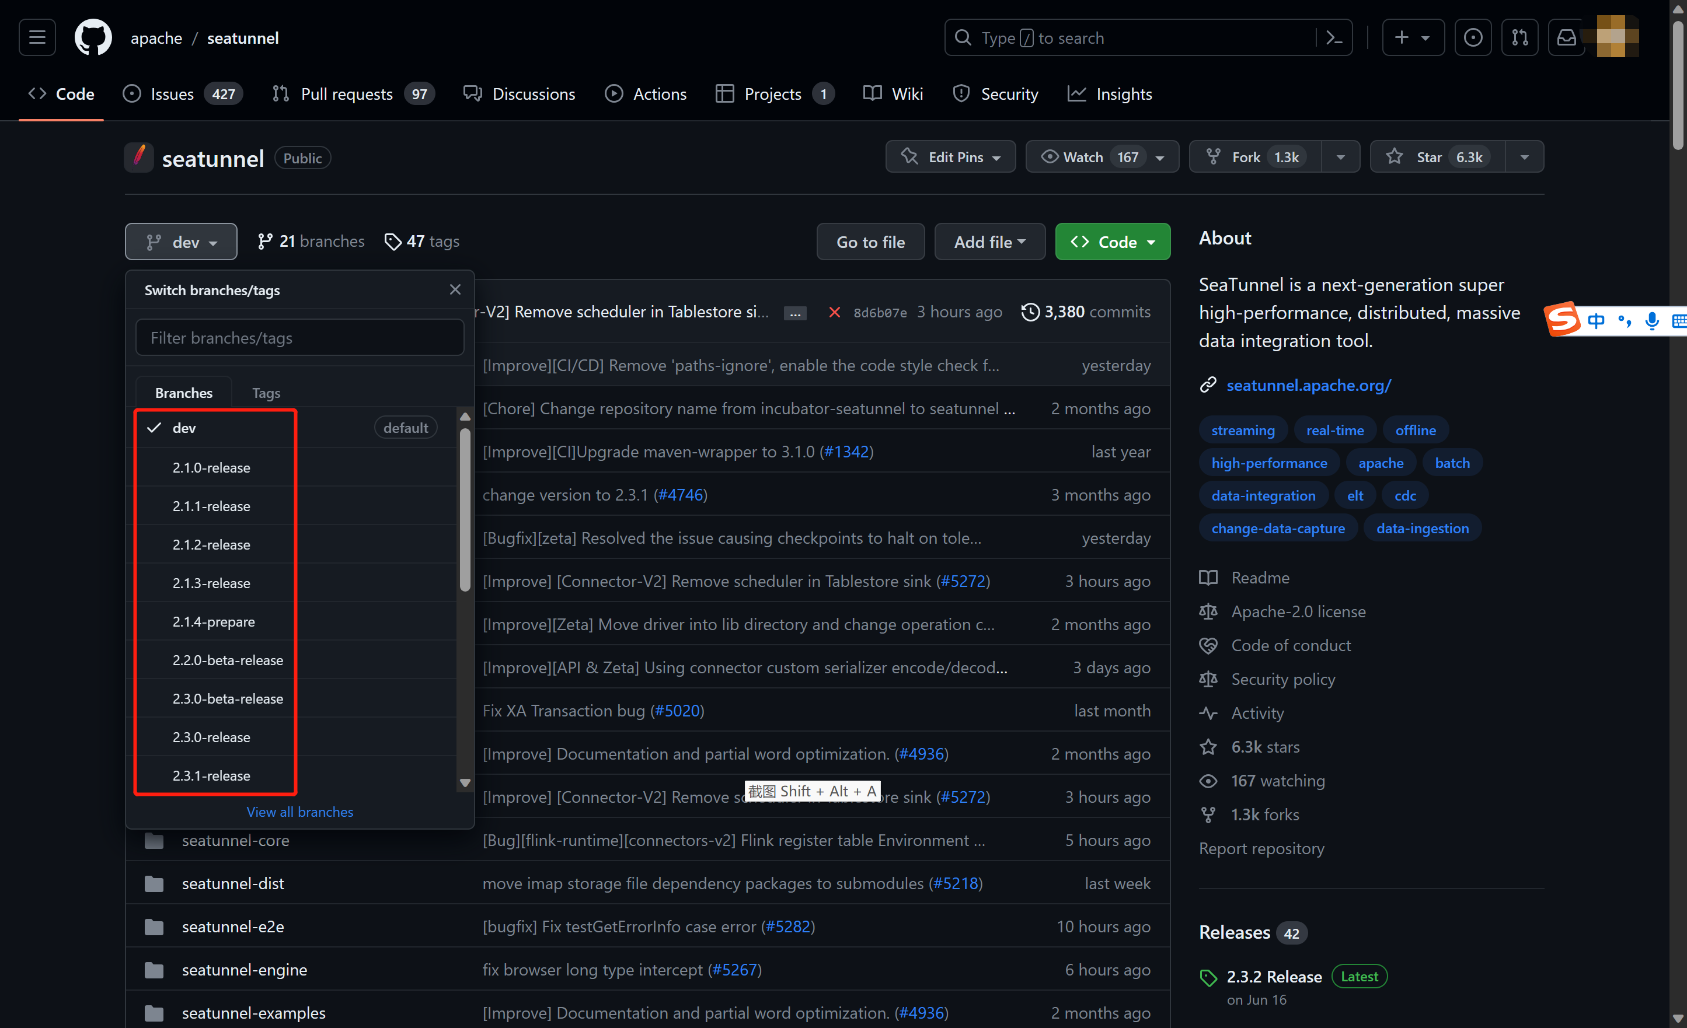Expand the commit message ellipsis button
Viewport: 1687px width, 1028px height.
coord(794,313)
